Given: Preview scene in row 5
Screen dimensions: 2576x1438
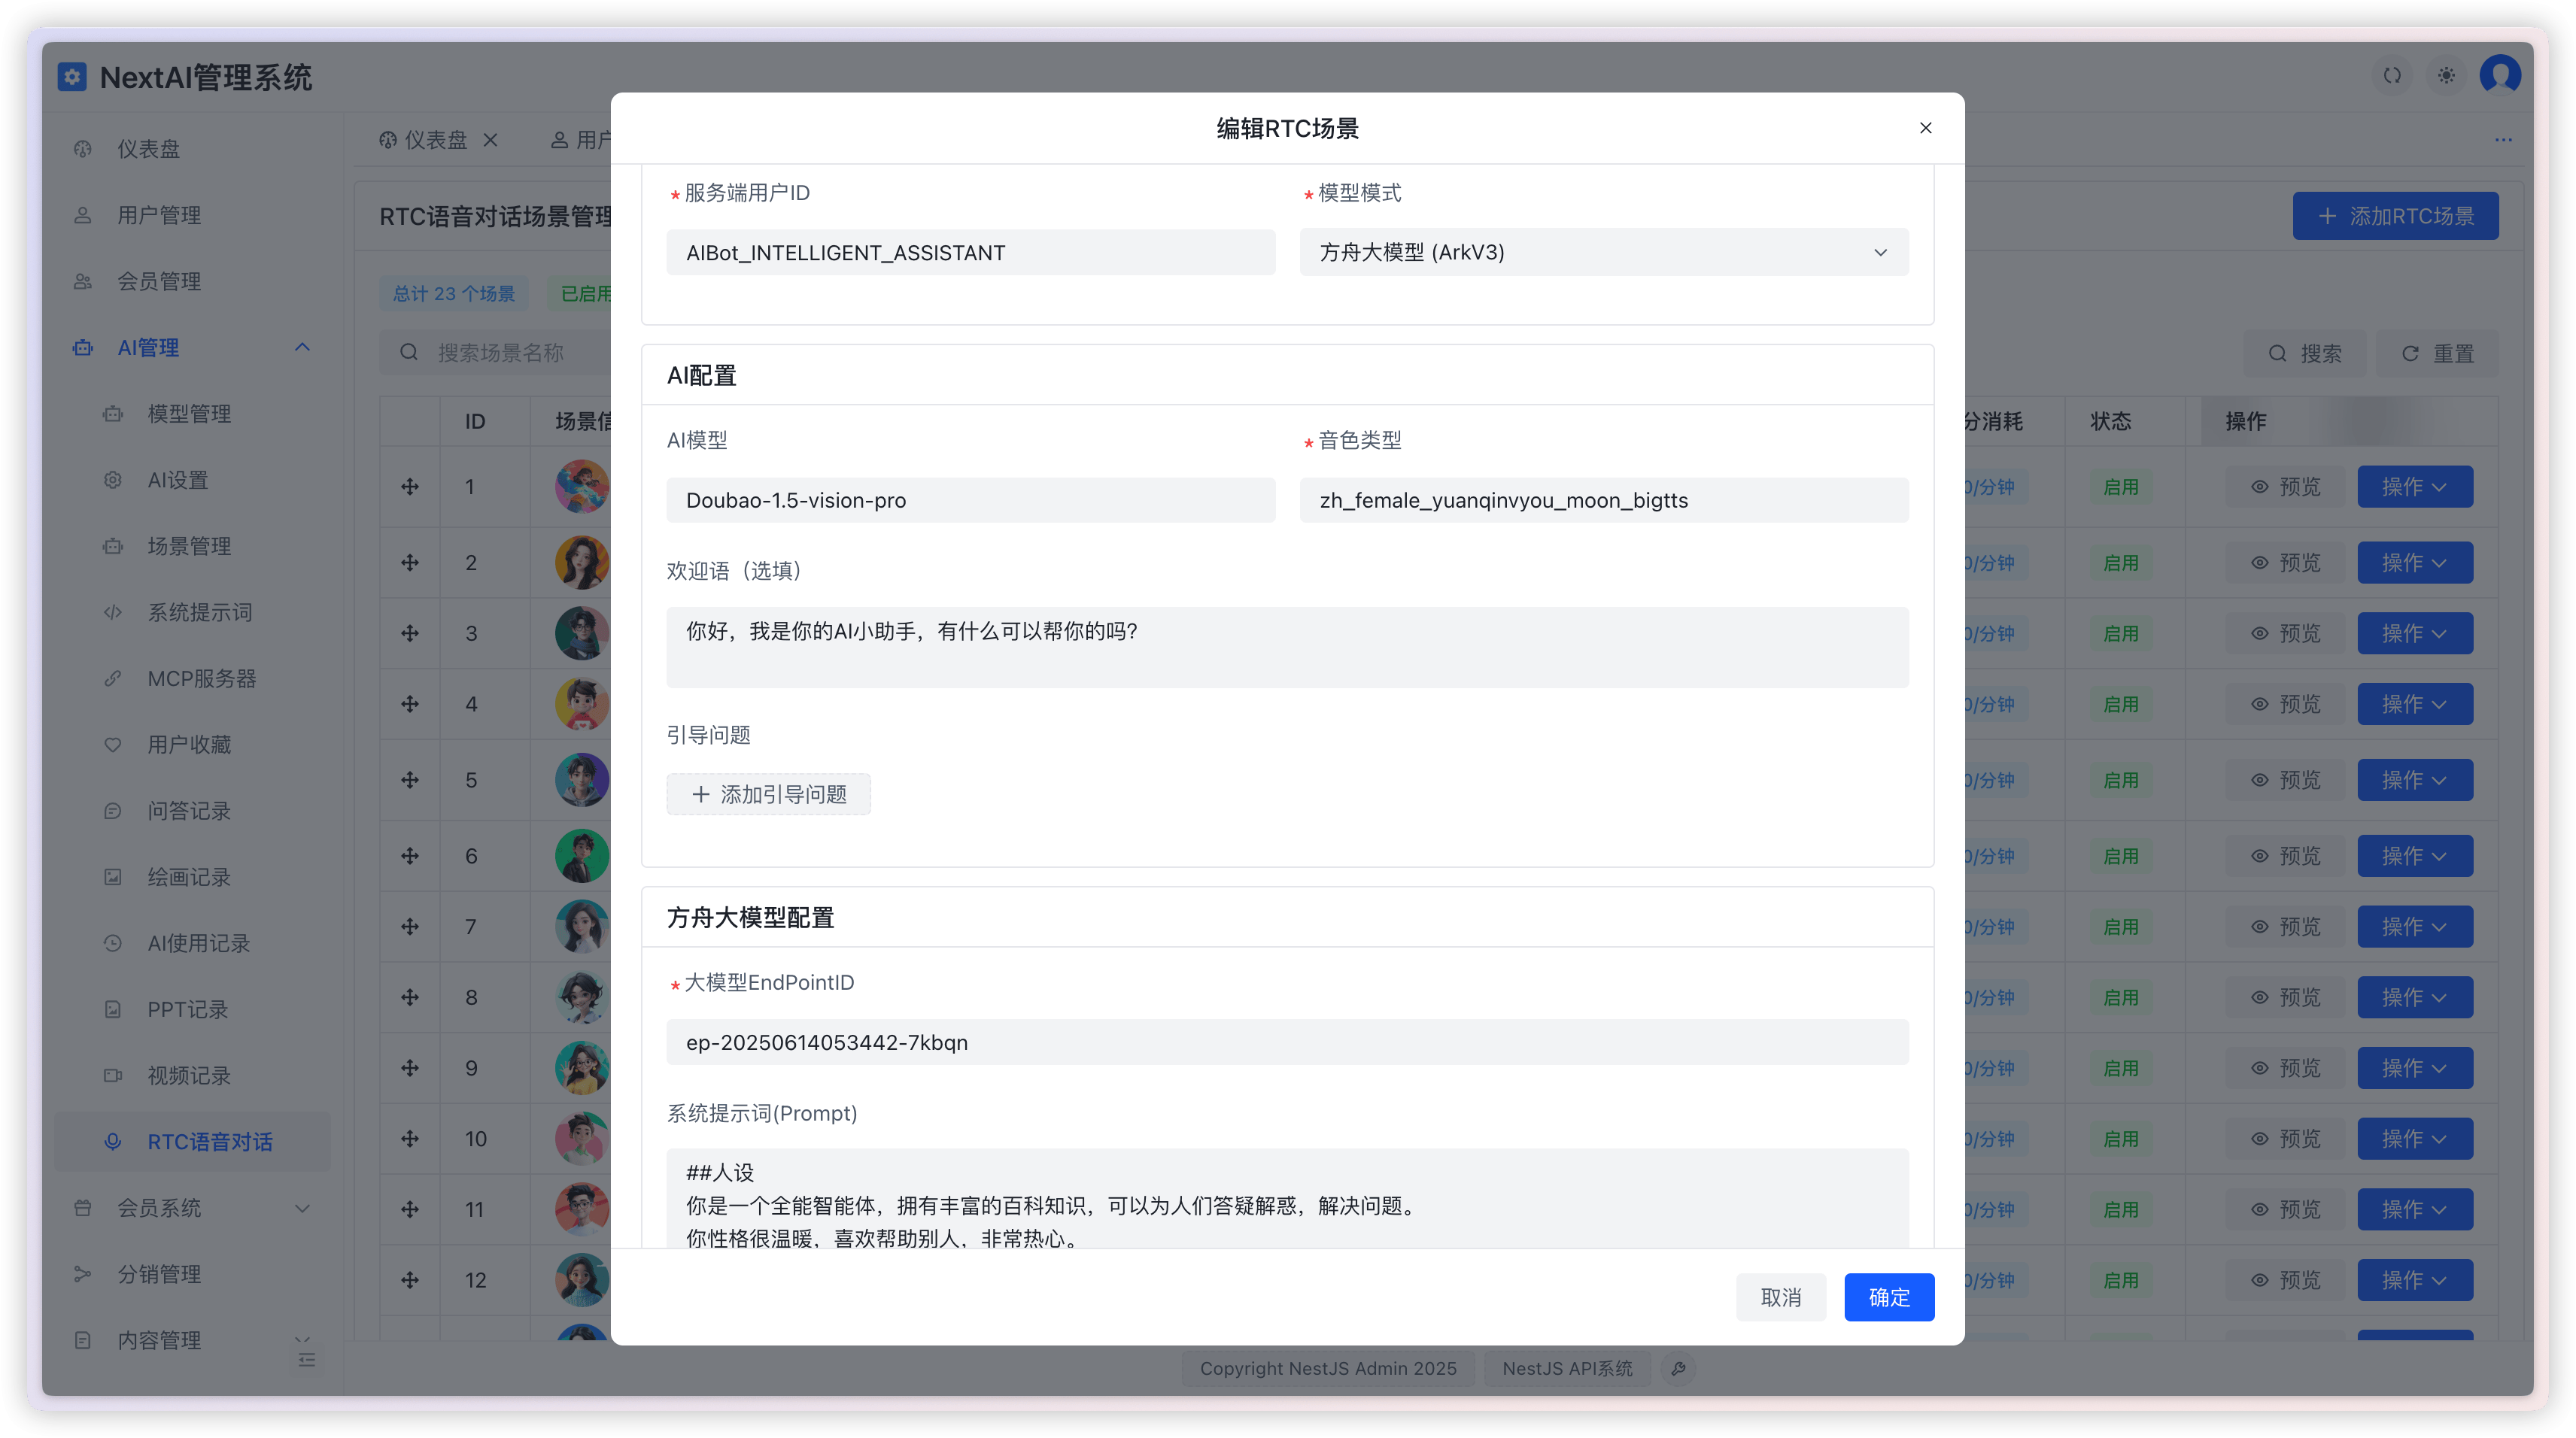Looking at the screenshot, I should point(2285,780).
